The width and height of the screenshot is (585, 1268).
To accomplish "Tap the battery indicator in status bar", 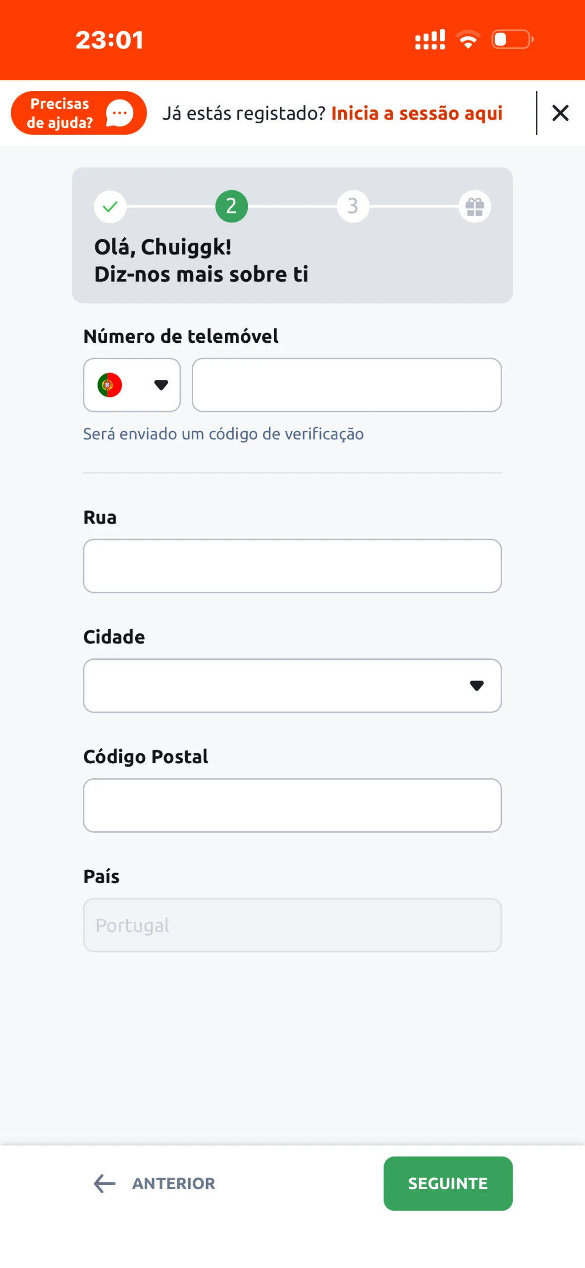I will coord(512,40).
